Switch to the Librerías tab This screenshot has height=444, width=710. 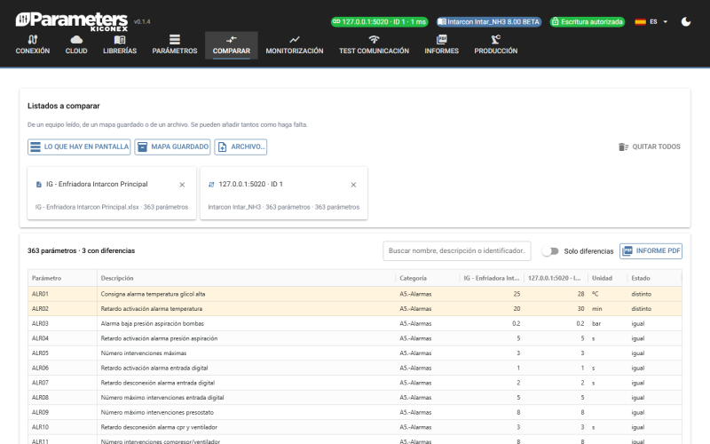[120, 45]
